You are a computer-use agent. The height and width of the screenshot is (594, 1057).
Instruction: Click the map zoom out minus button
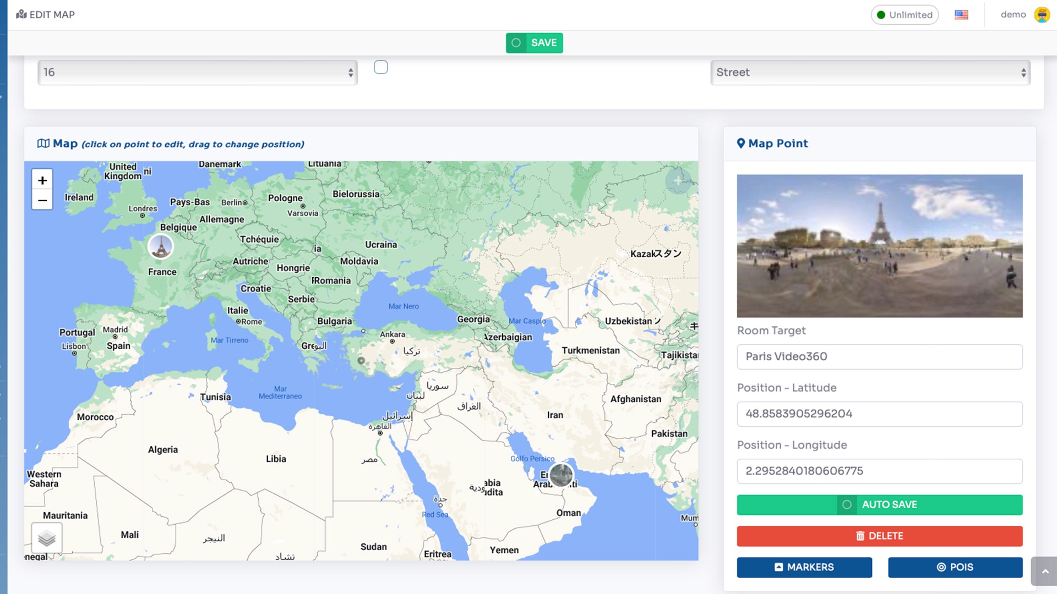[x=42, y=200]
